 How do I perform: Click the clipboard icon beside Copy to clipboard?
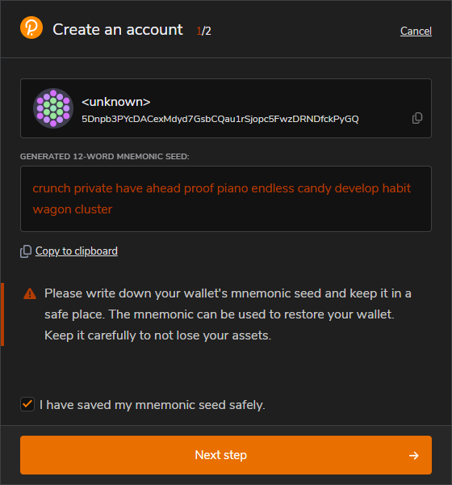click(x=26, y=251)
